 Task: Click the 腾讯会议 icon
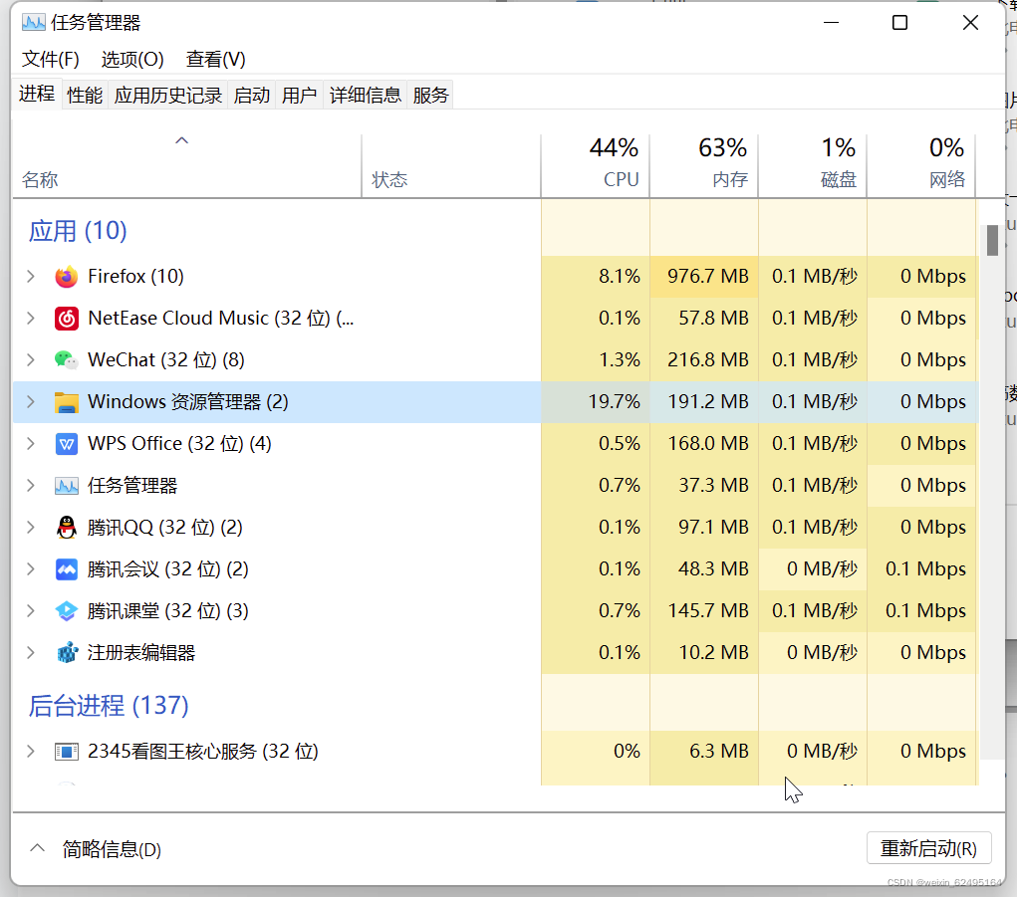[x=66, y=569]
